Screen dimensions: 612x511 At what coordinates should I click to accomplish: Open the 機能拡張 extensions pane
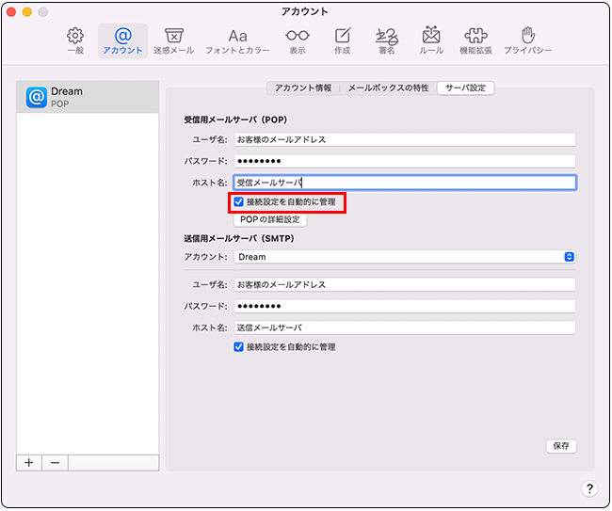coord(475,40)
